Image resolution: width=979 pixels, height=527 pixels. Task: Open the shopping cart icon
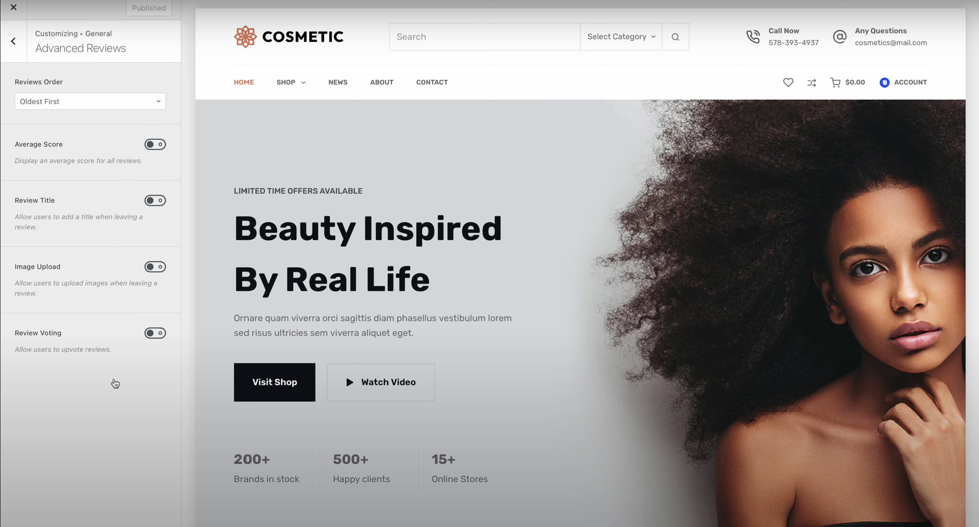835,82
